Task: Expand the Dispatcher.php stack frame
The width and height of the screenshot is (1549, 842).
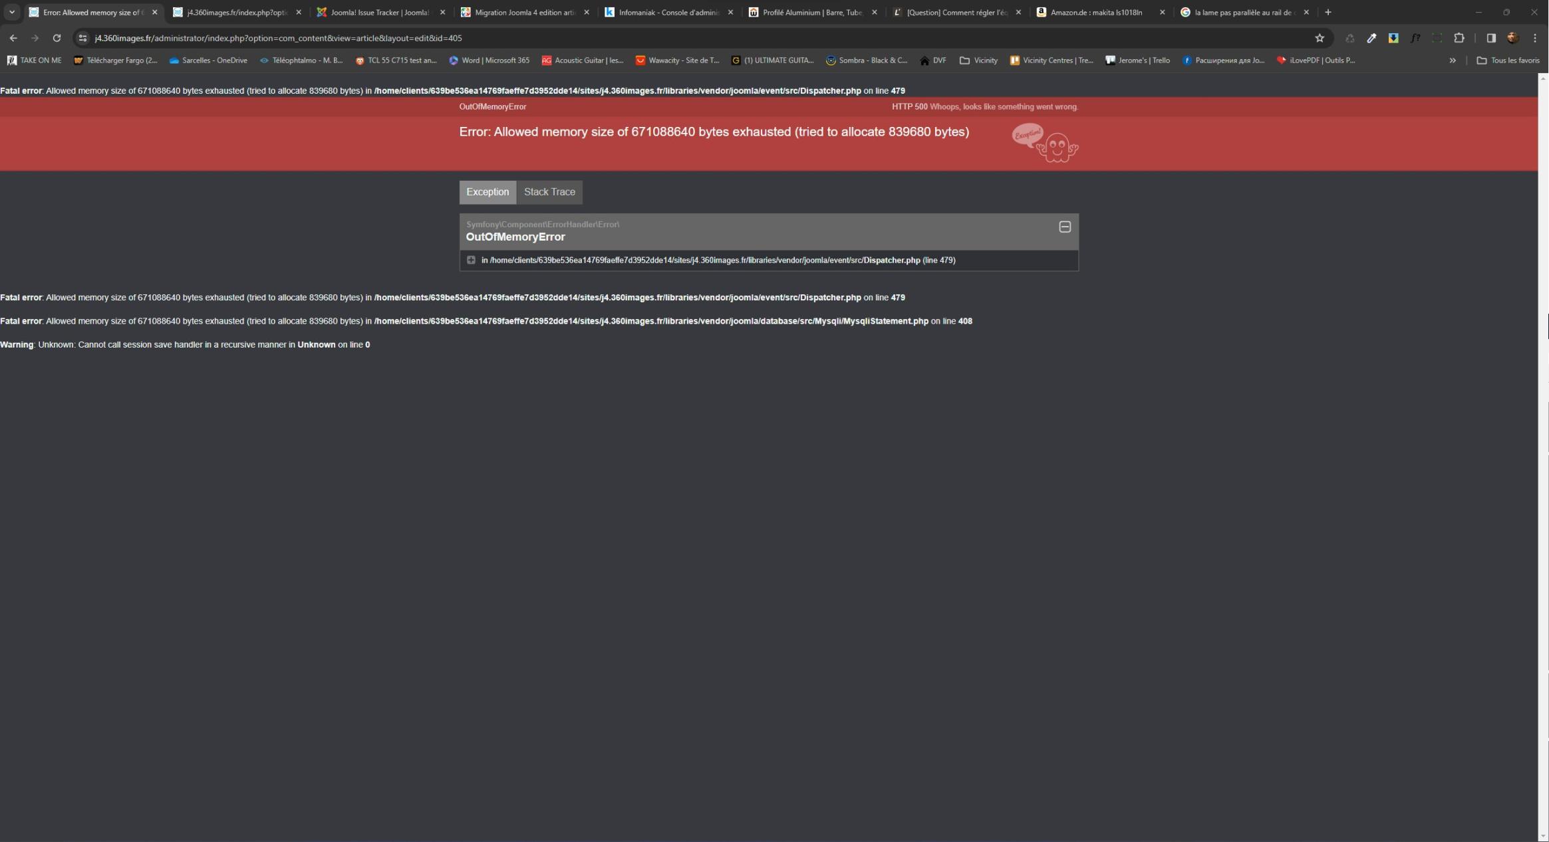Action: tap(470, 259)
